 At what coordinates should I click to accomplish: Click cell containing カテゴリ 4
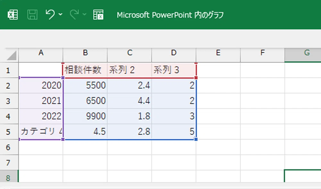tap(41, 132)
